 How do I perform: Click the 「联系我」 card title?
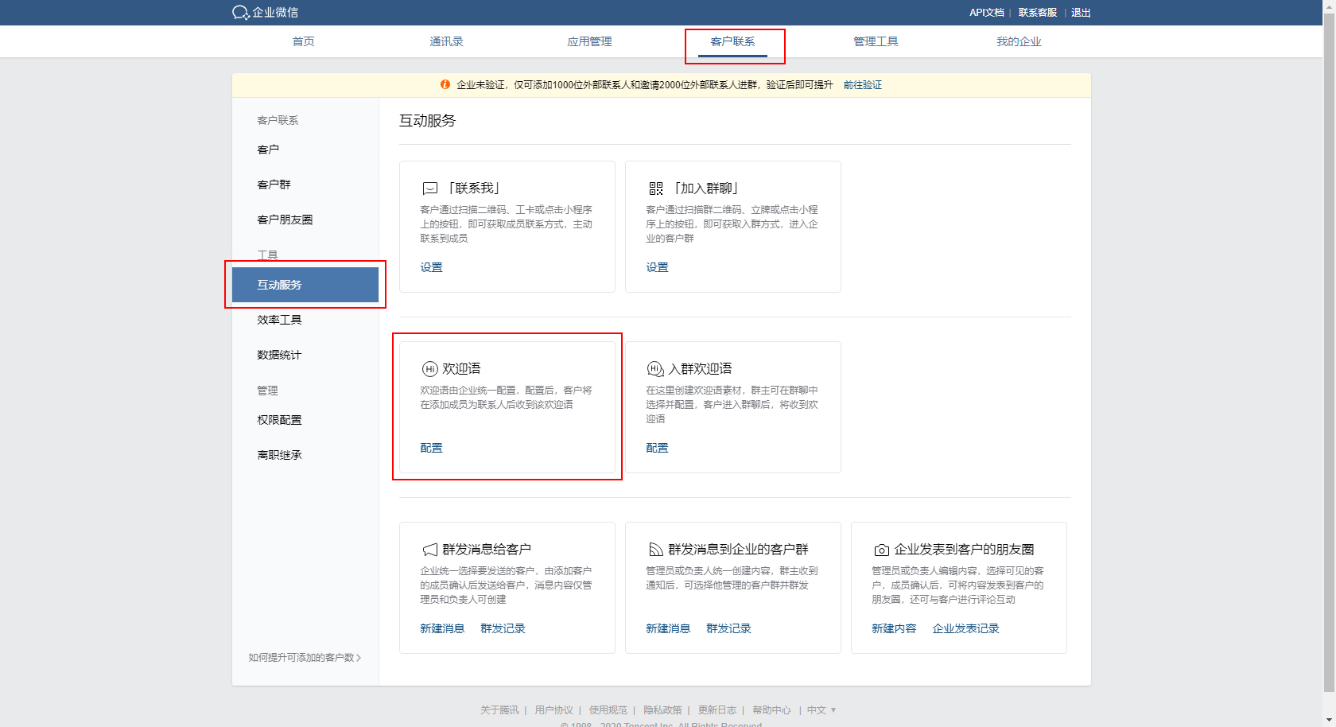click(473, 189)
